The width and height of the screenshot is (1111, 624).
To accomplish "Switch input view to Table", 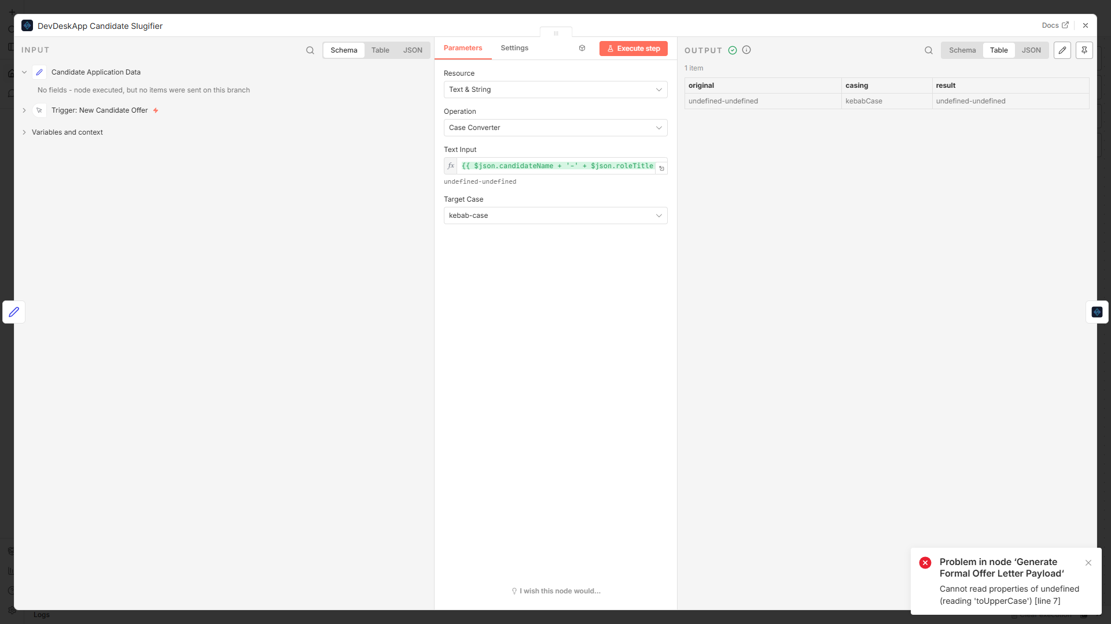I will pos(380,50).
